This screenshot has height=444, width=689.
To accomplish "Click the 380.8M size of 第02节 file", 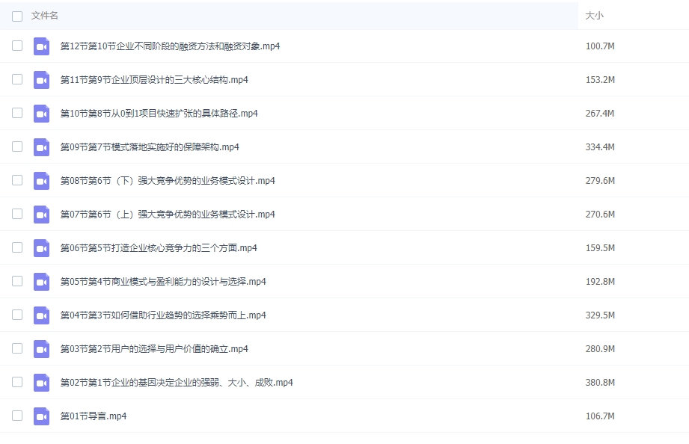I will point(600,383).
